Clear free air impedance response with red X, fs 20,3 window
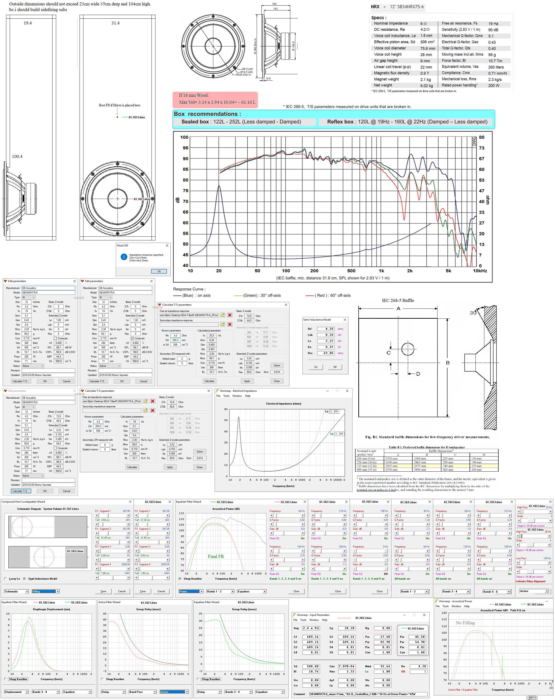The width and height of the screenshot is (555, 700). 230,315
